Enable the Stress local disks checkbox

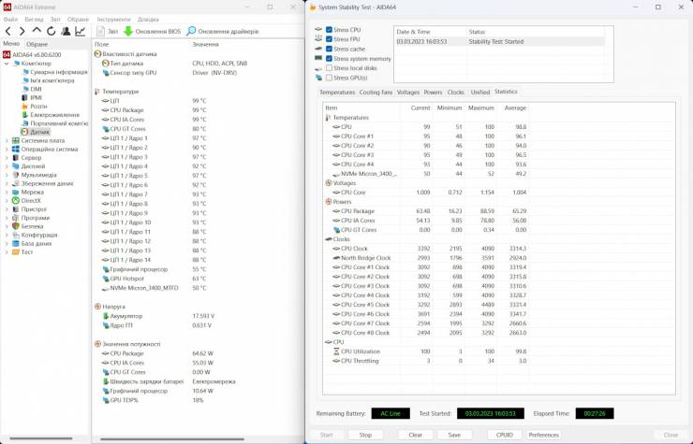pyautogui.click(x=329, y=68)
